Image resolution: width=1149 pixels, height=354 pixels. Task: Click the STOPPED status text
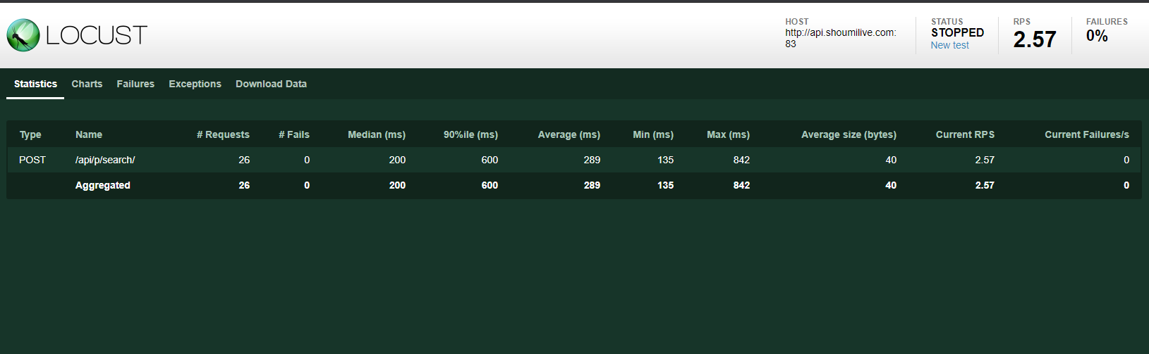point(957,32)
